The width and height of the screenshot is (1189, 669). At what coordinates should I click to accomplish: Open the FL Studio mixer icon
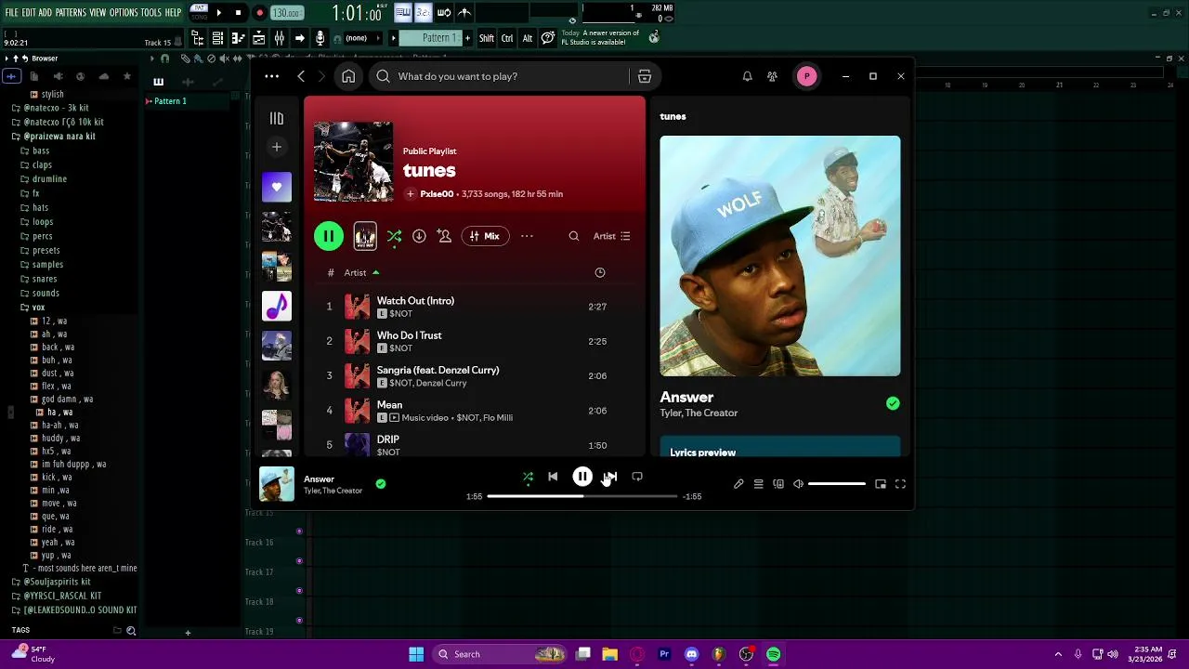pos(279,38)
